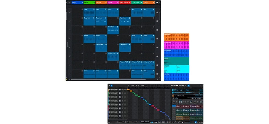Screen dimensions: 269x124
Task: Play the OLIVE_100 clip
Action: [118, 53]
